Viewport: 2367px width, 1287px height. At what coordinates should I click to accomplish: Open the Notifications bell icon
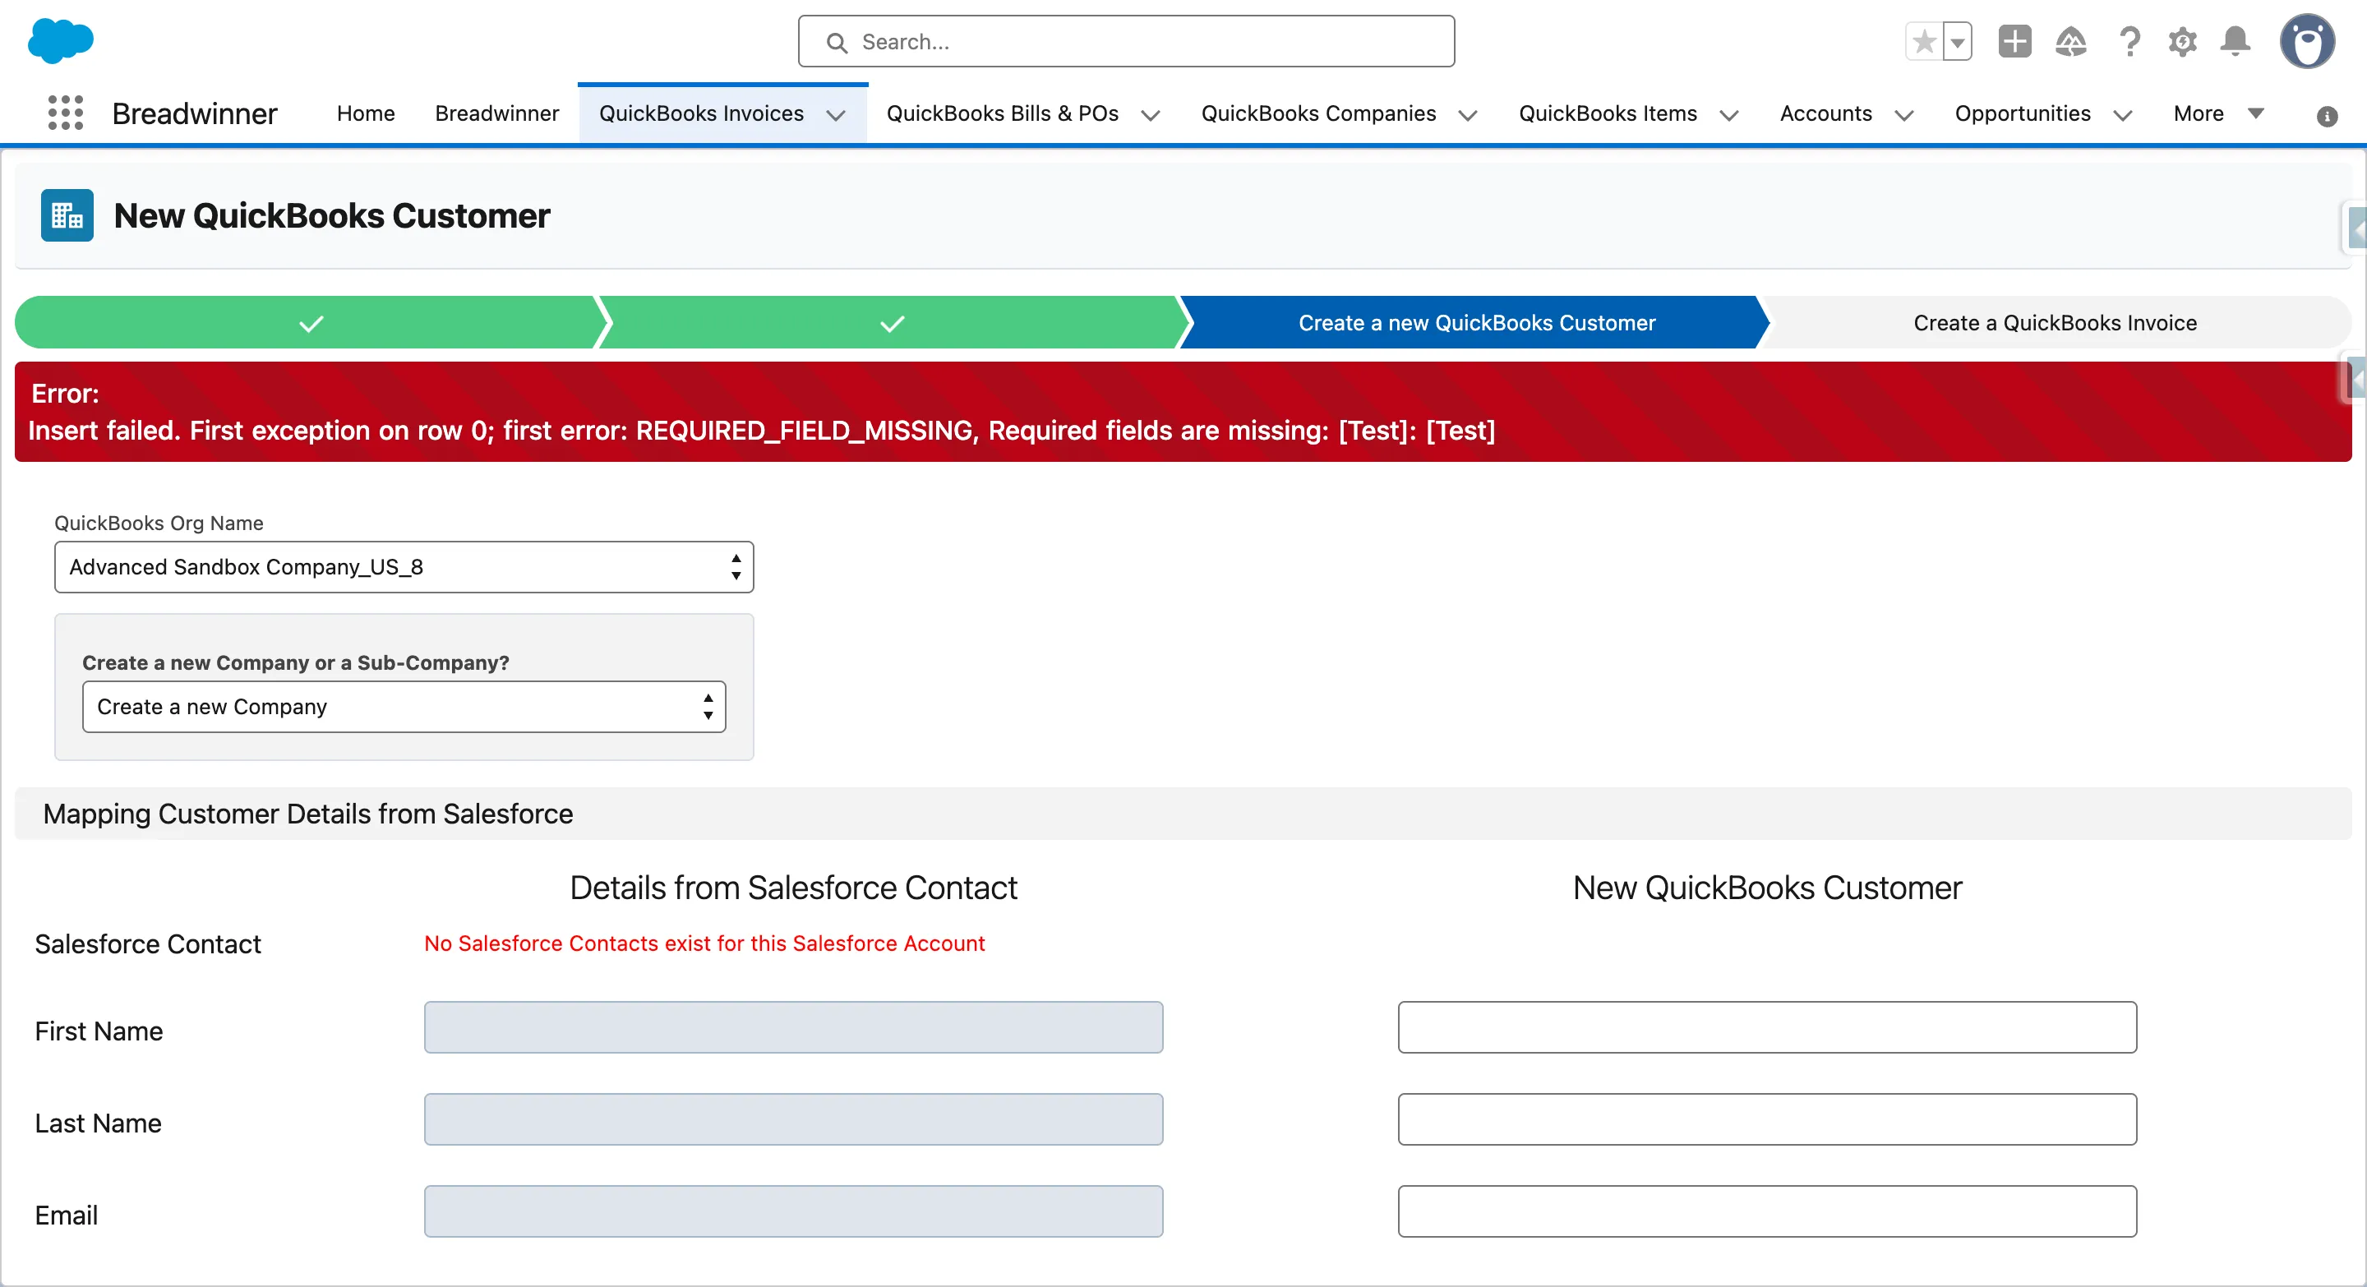(x=2235, y=41)
